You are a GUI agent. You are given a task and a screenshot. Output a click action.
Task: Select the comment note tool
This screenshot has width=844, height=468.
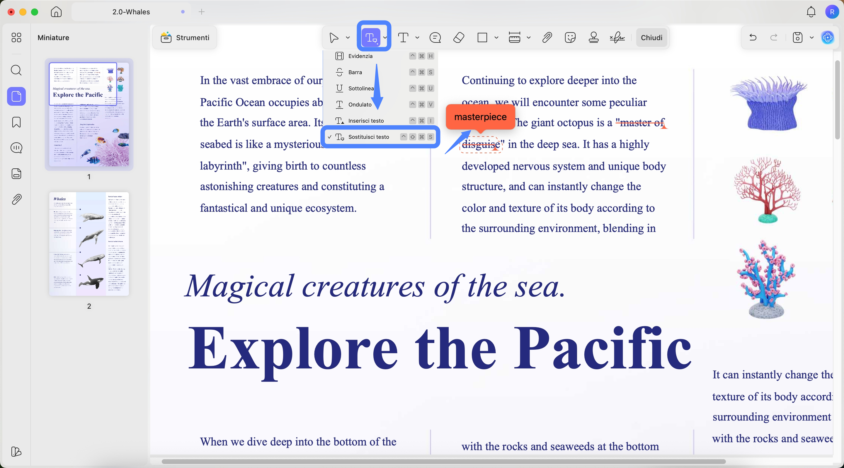click(435, 38)
